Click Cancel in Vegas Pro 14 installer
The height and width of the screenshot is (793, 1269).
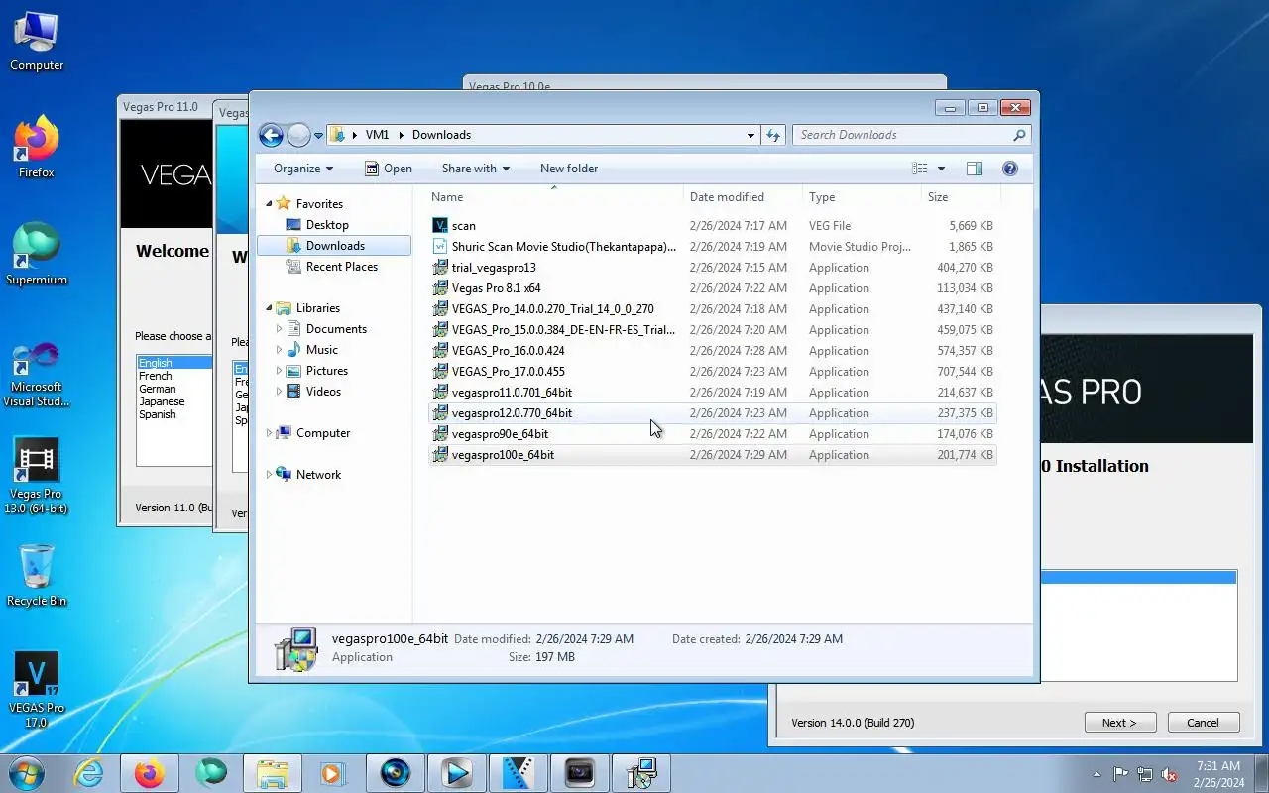click(1204, 723)
